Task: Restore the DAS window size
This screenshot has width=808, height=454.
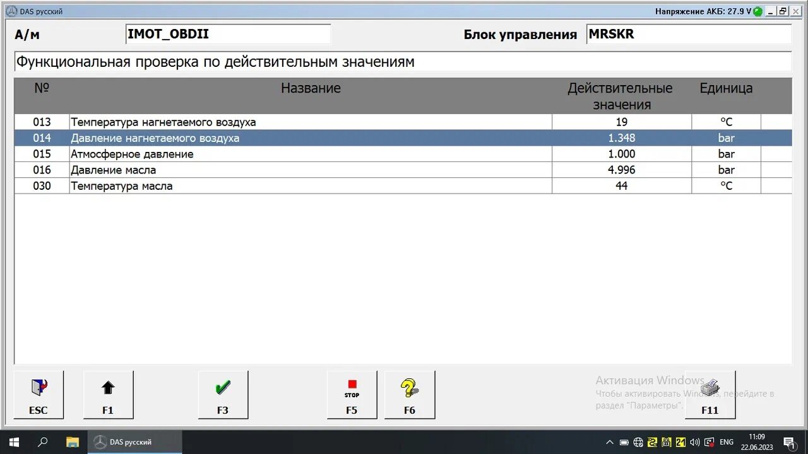Action: (x=783, y=11)
